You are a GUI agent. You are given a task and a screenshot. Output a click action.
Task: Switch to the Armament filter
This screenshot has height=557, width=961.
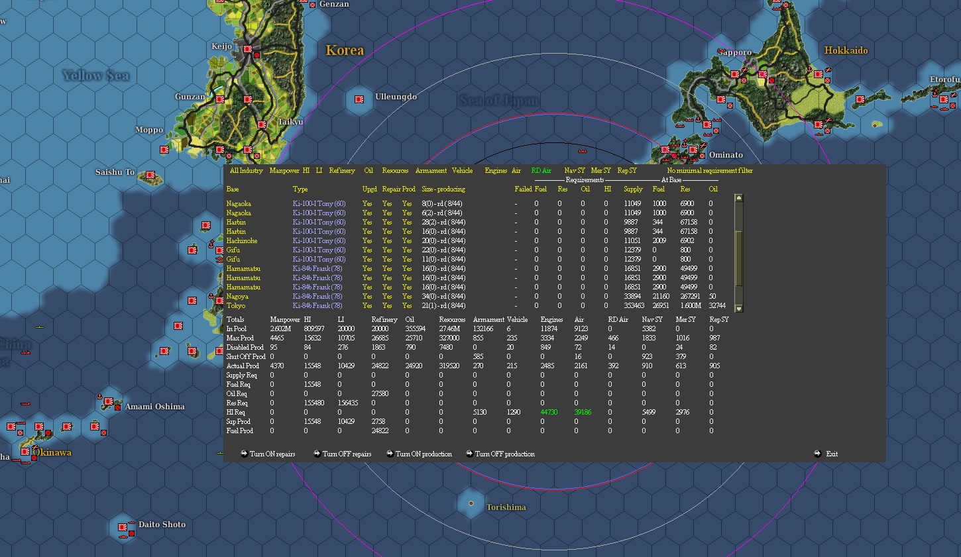(x=431, y=171)
